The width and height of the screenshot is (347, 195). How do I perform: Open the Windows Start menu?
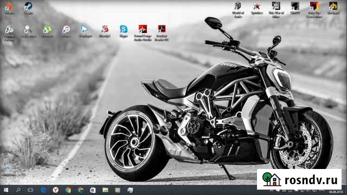click(x=6, y=190)
